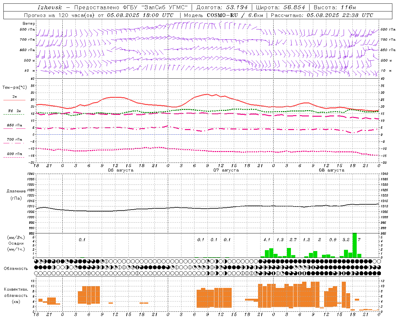397x317 pixels.
Task: Click the 500 гПа temperature legend line
Action: pos(14,157)
